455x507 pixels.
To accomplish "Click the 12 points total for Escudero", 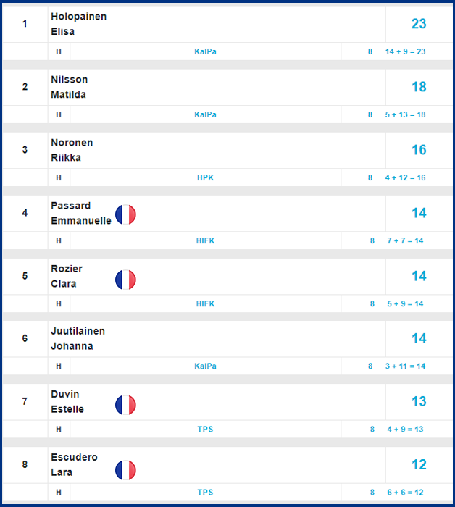I will click(x=419, y=465).
